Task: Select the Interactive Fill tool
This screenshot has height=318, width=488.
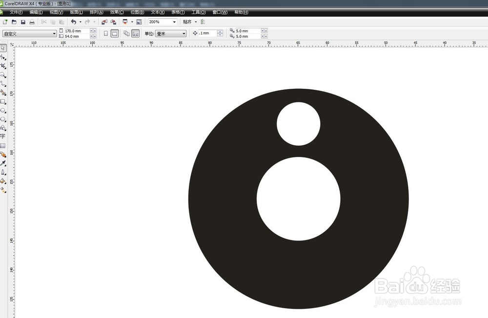Action: click(x=3, y=190)
